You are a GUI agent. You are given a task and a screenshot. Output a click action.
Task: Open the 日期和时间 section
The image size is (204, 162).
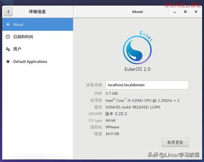click(38, 37)
